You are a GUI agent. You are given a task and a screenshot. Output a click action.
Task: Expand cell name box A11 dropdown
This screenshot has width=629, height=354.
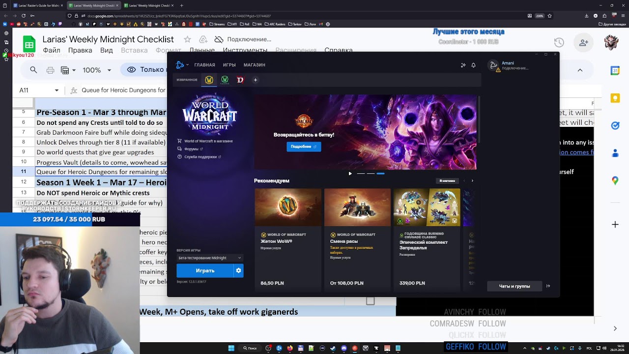click(x=57, y=90)
